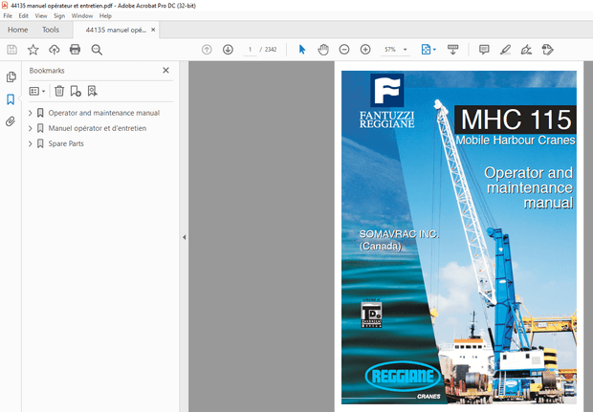Close the Bookmarks panel
The width and height of the screenshot is (593, 412).
pyautogui.click(x=165, y=71)
